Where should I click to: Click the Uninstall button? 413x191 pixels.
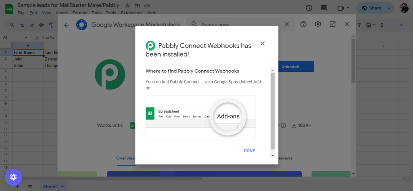point(296,67)
